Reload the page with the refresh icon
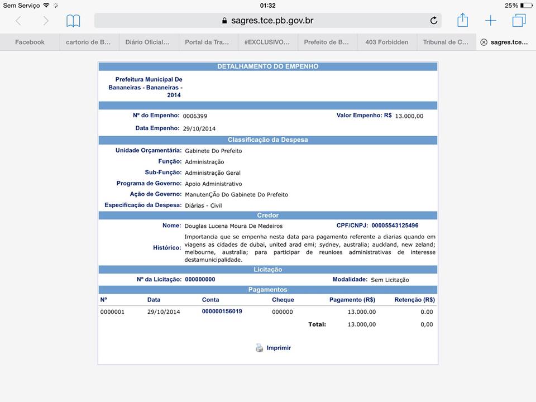The width and height of the screenshot is (536, 402). pyautogui.click(x=433, y=21)
